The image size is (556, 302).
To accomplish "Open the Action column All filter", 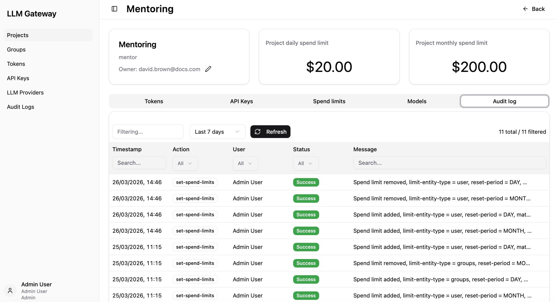I will click(185, 163).
